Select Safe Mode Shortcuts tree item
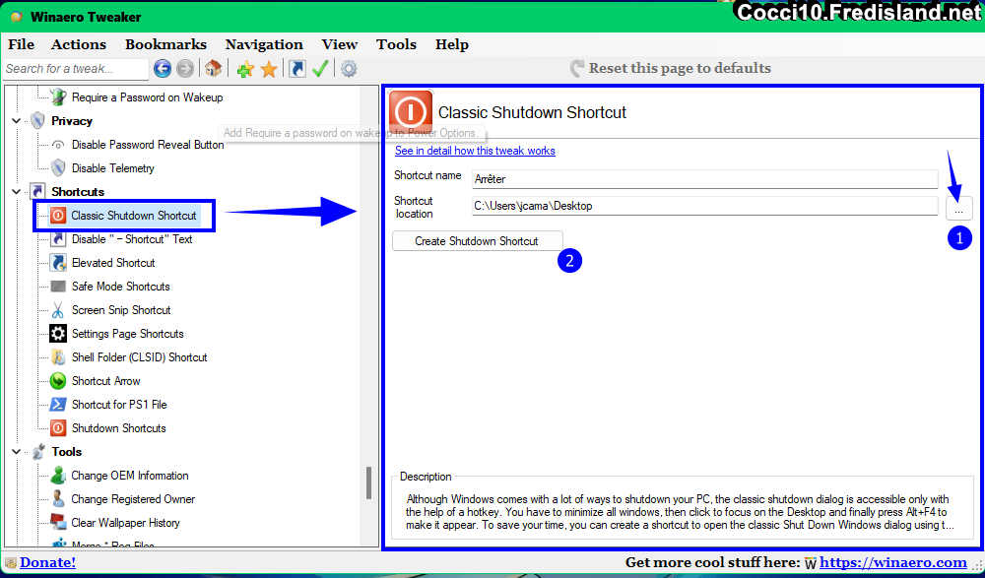Screen dimensions: 985x578 121,287
